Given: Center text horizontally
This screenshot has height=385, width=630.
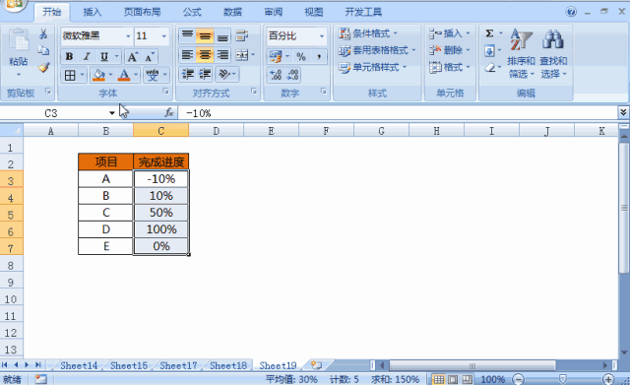Looking at the screenshot, I should (205, 55).
